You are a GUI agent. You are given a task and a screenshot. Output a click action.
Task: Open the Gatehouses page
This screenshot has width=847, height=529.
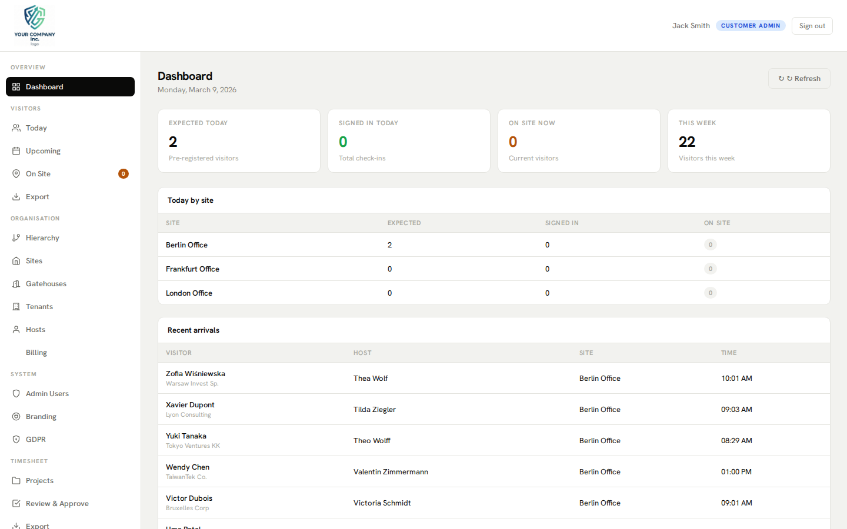point(46,283)
